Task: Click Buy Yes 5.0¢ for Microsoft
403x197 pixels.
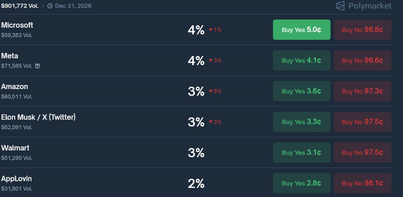Action: [x=301, y=30]
